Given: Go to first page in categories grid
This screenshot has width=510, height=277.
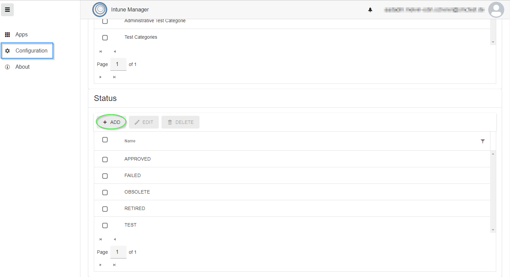Looking at the screenshot, I should [x=100, y=51].
